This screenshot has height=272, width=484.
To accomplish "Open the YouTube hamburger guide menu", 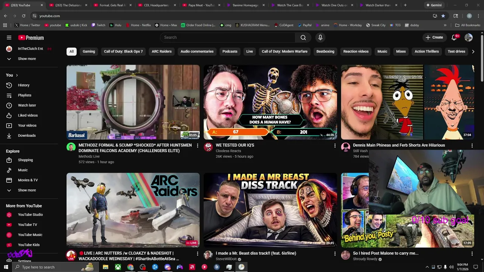I will click(x=9, y=37).
